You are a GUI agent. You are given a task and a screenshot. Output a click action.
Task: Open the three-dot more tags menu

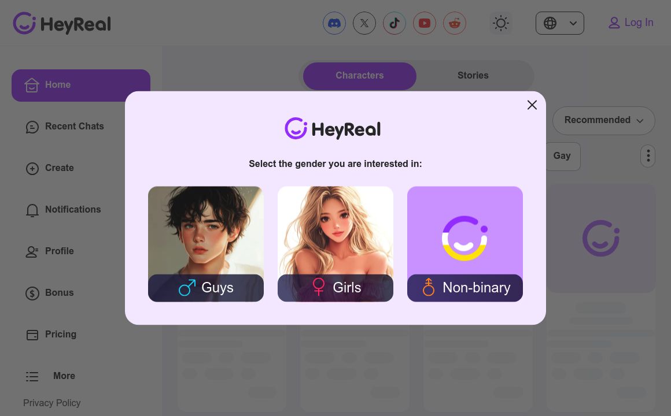[x=648, y=156]
